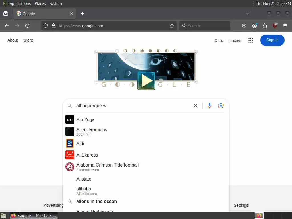
Task: Go back using the back arrow
Action: [x=7, y=26]
